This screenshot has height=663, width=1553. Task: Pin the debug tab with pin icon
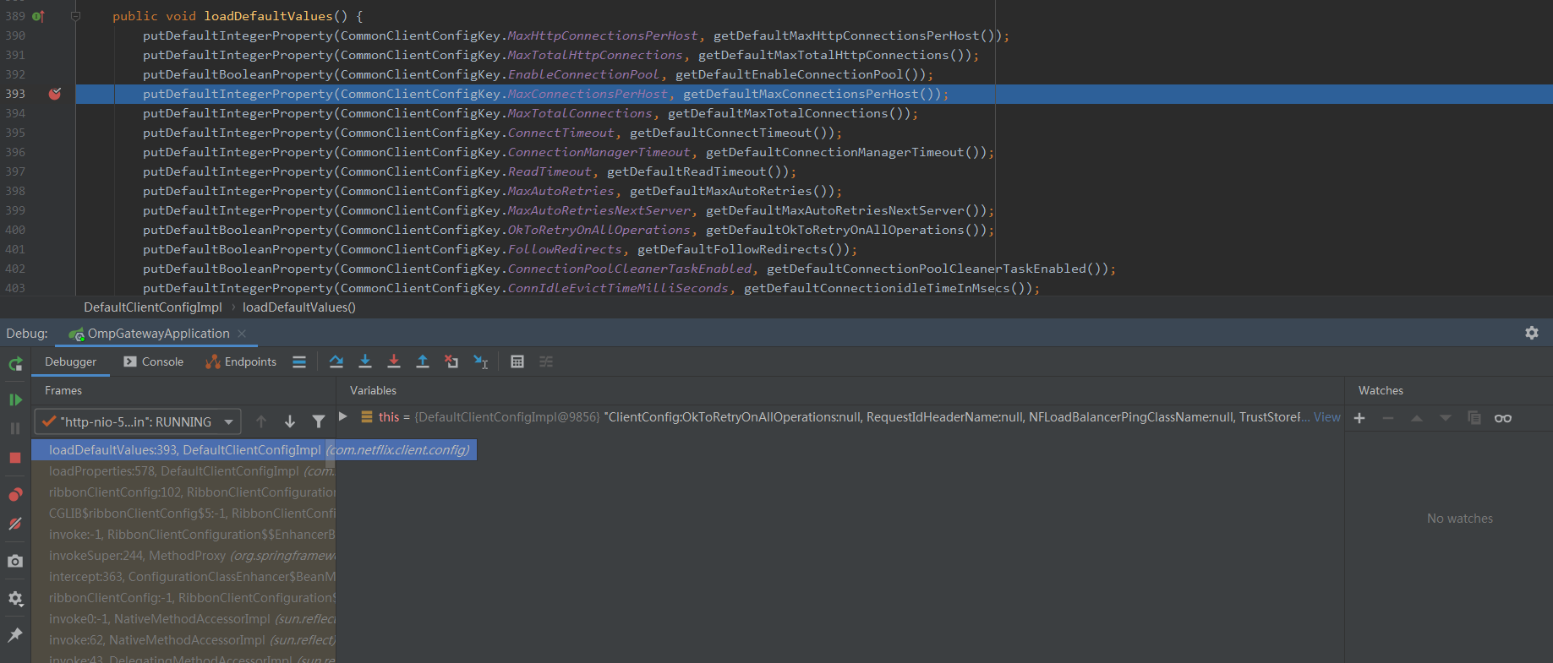click(15, 635)
